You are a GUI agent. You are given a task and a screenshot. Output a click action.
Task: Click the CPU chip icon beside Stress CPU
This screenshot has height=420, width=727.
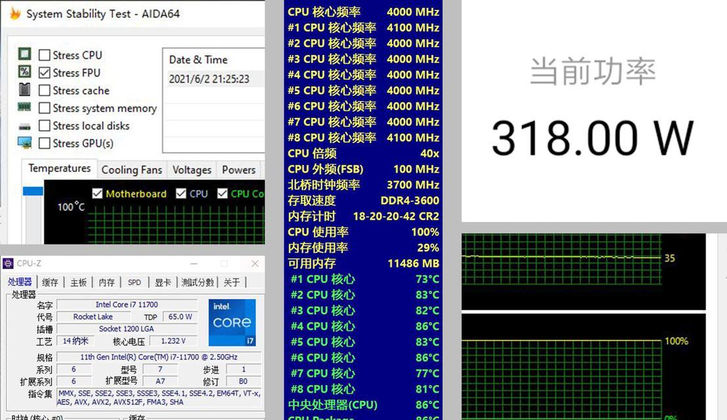coord(24,54)
